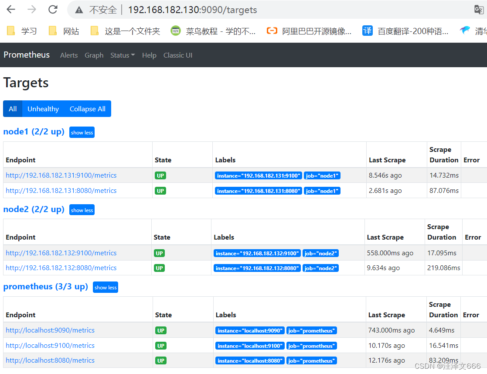Click label instance="192.168.182.131:8080"
Image resolution: width=487 pixels, height=374 pixels.
click(259, 191)
